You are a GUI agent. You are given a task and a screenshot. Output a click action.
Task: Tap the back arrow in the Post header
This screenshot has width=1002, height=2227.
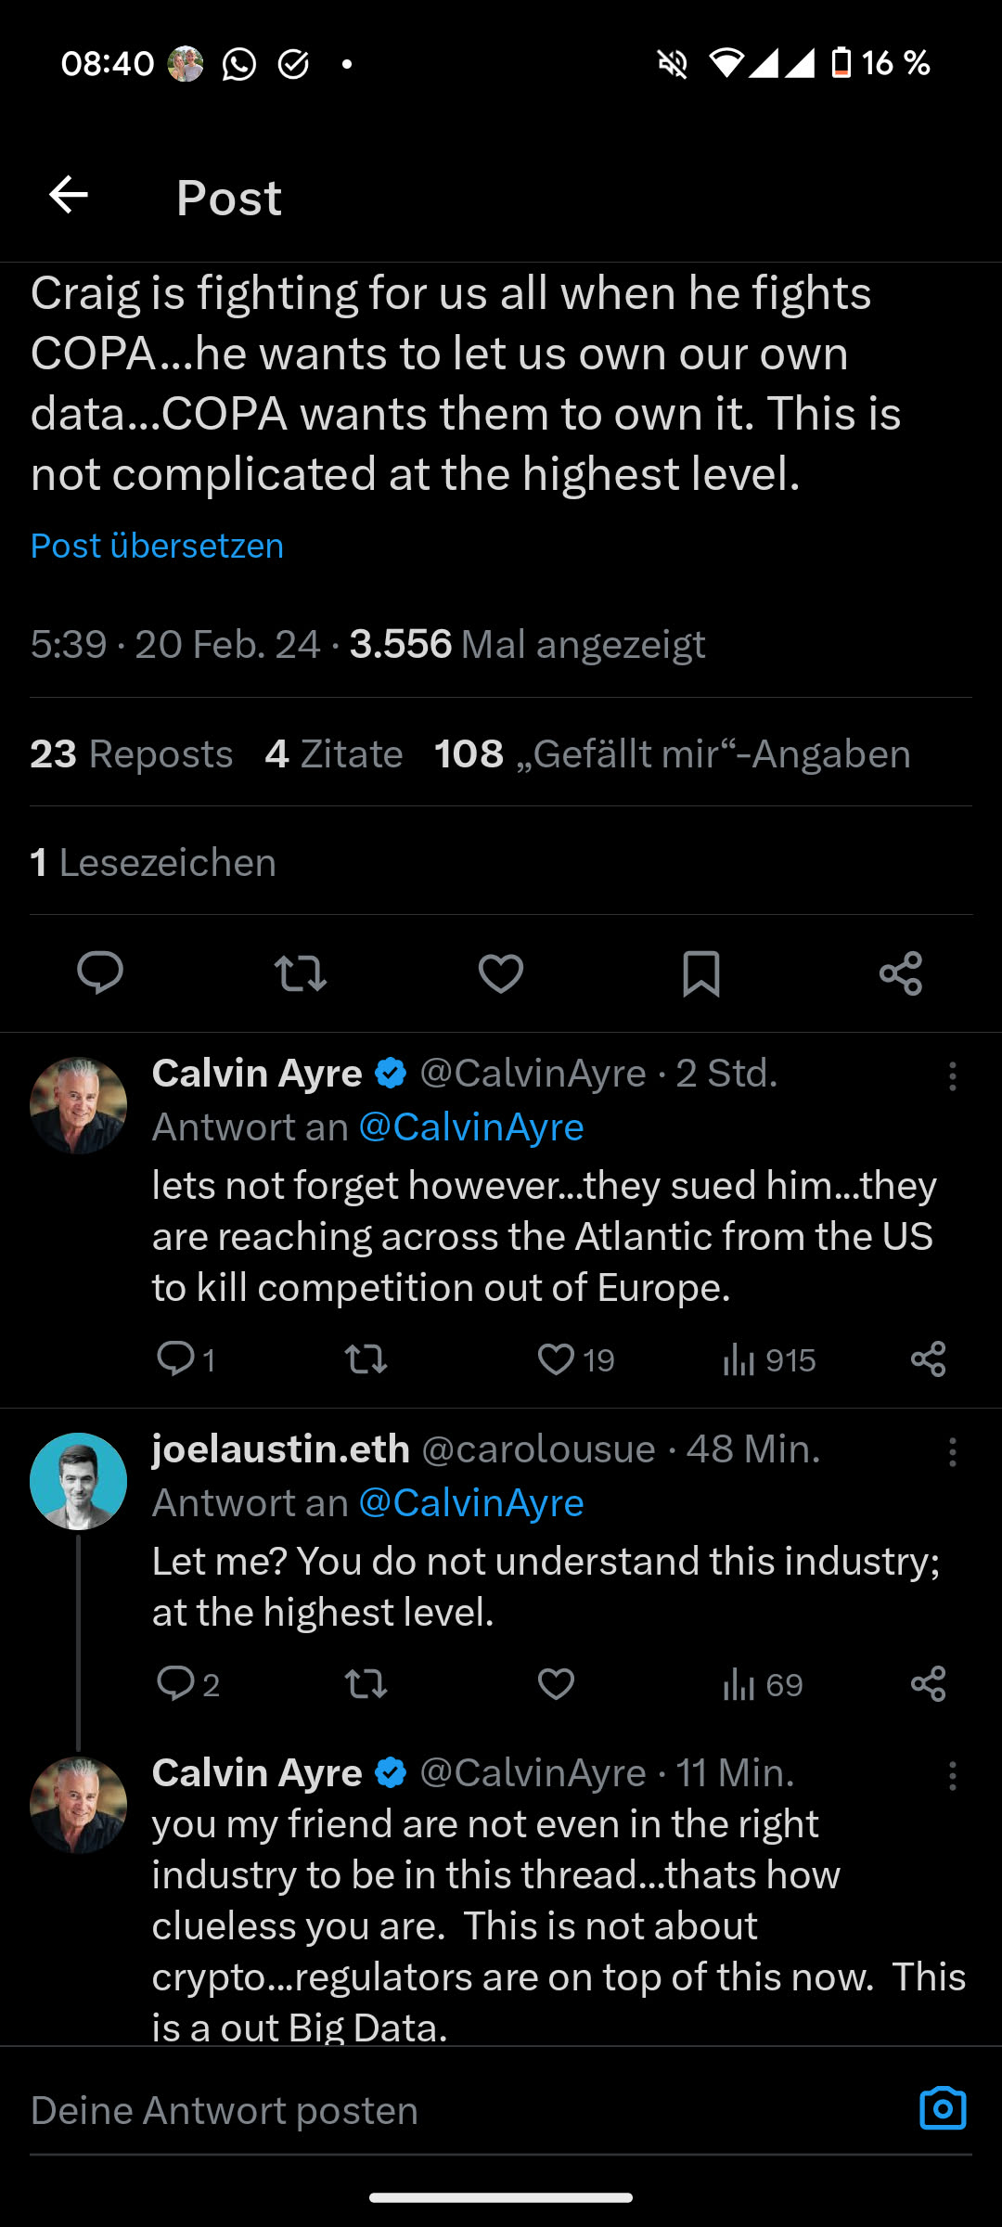point(69,196)
